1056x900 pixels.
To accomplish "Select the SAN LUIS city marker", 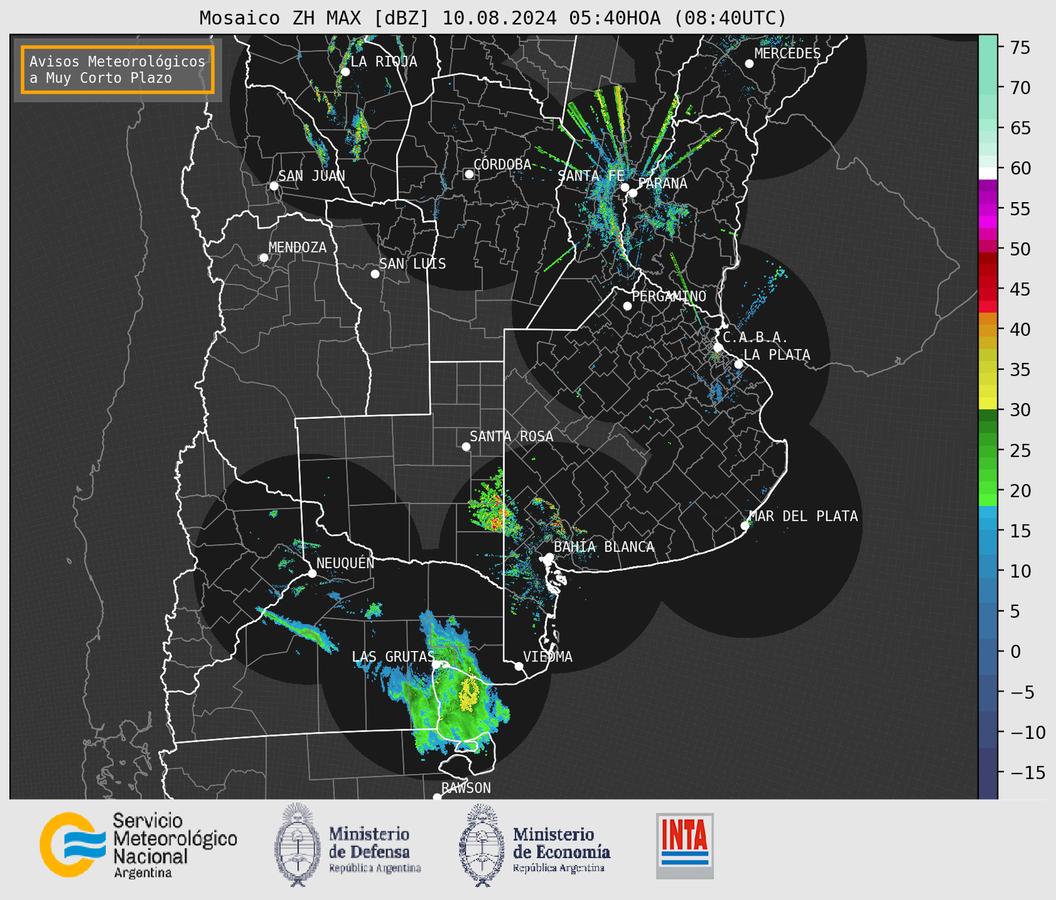I will point(375,274).
